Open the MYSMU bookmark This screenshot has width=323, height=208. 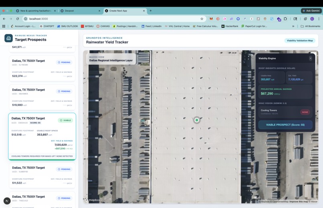click(x=87, y=26)
